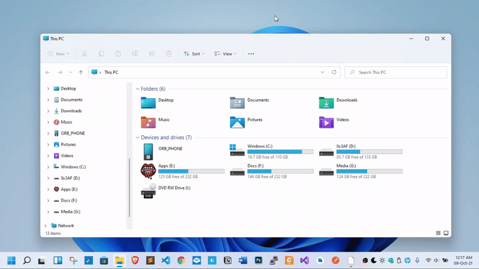Select the Windows (C:) drive icon
The height and width of the screenshot is (269, 479).
click(237, 151)
